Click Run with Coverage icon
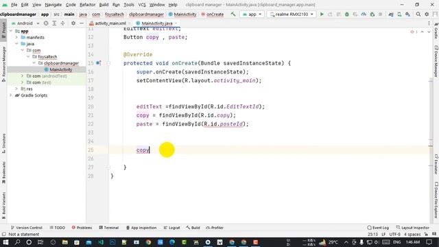The width and height of the screenshot is (439, 247). [355, 14]
